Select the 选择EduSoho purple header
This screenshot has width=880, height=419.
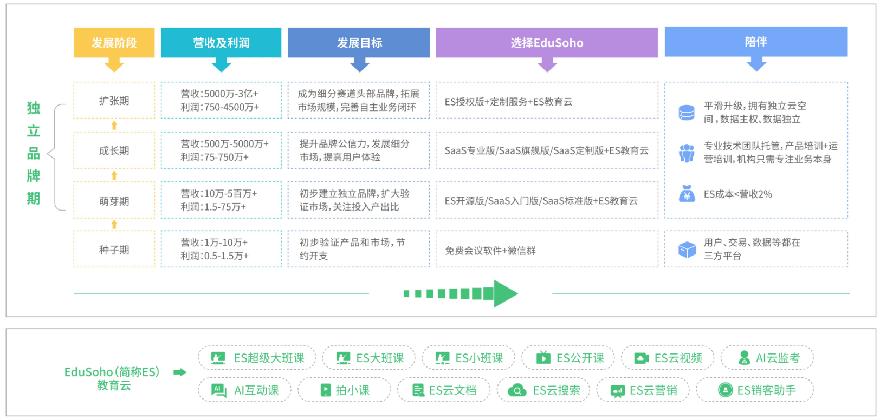point(547,43)
